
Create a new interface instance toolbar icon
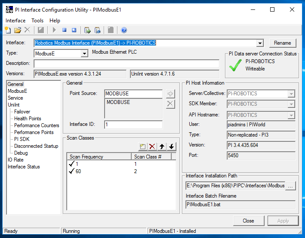(8, 30)
